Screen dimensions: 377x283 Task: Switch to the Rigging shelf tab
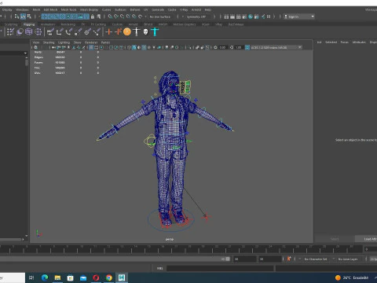coord(29,24)
